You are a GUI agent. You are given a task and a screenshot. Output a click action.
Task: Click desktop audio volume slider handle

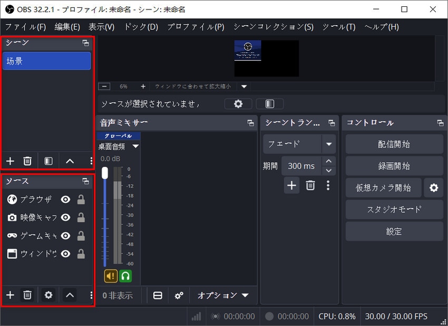click(105, 173)
